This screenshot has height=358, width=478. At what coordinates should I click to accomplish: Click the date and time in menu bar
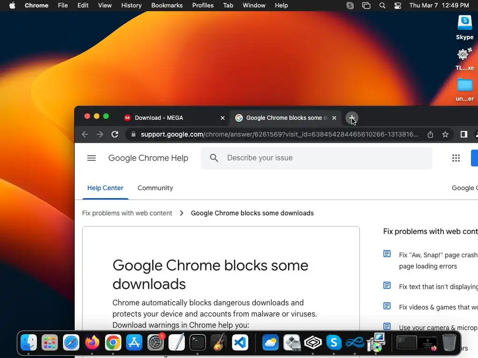tap(439, 6)
